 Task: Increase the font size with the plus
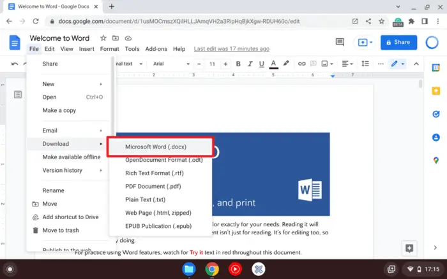point(225,64)
